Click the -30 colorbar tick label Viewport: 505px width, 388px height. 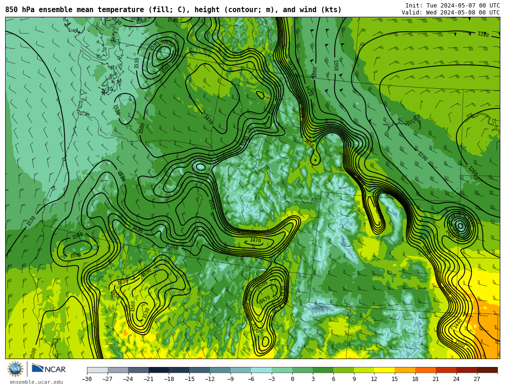click(87, 379)
